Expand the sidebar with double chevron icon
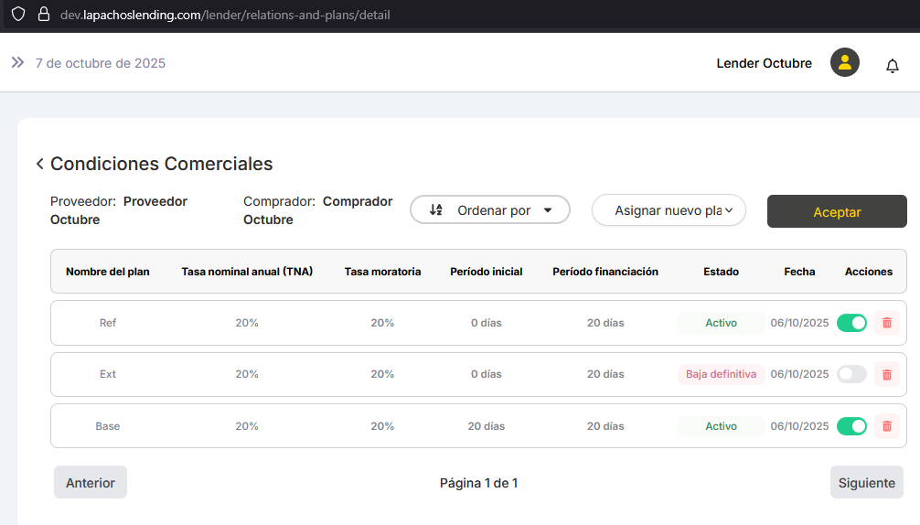920x525 pixels. coord(17,63)
